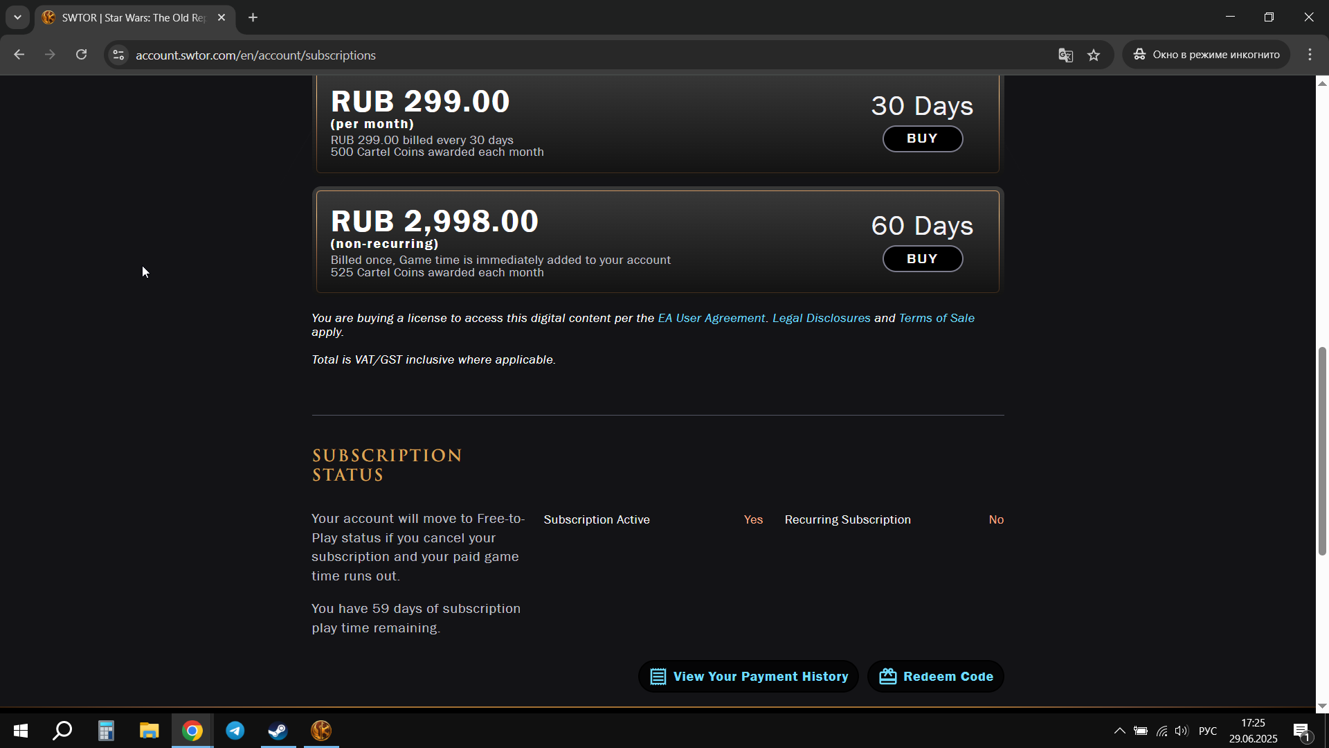Bookmark this page with the star icon
The width and height of the screenshot is (1329, 748).
tap(1094, 55)
